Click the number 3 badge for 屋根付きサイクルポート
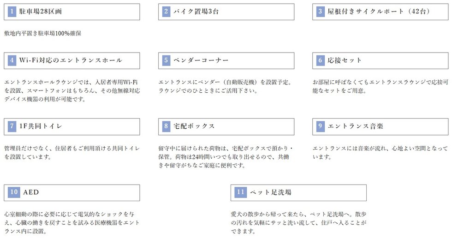 321,12
